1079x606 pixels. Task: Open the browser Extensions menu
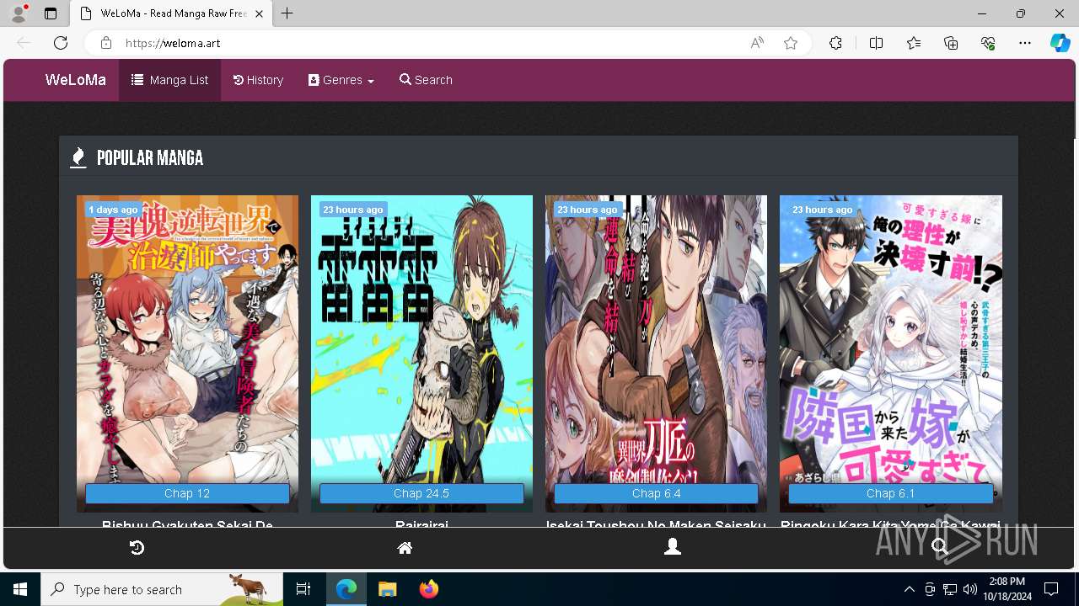tap(835, 43)
